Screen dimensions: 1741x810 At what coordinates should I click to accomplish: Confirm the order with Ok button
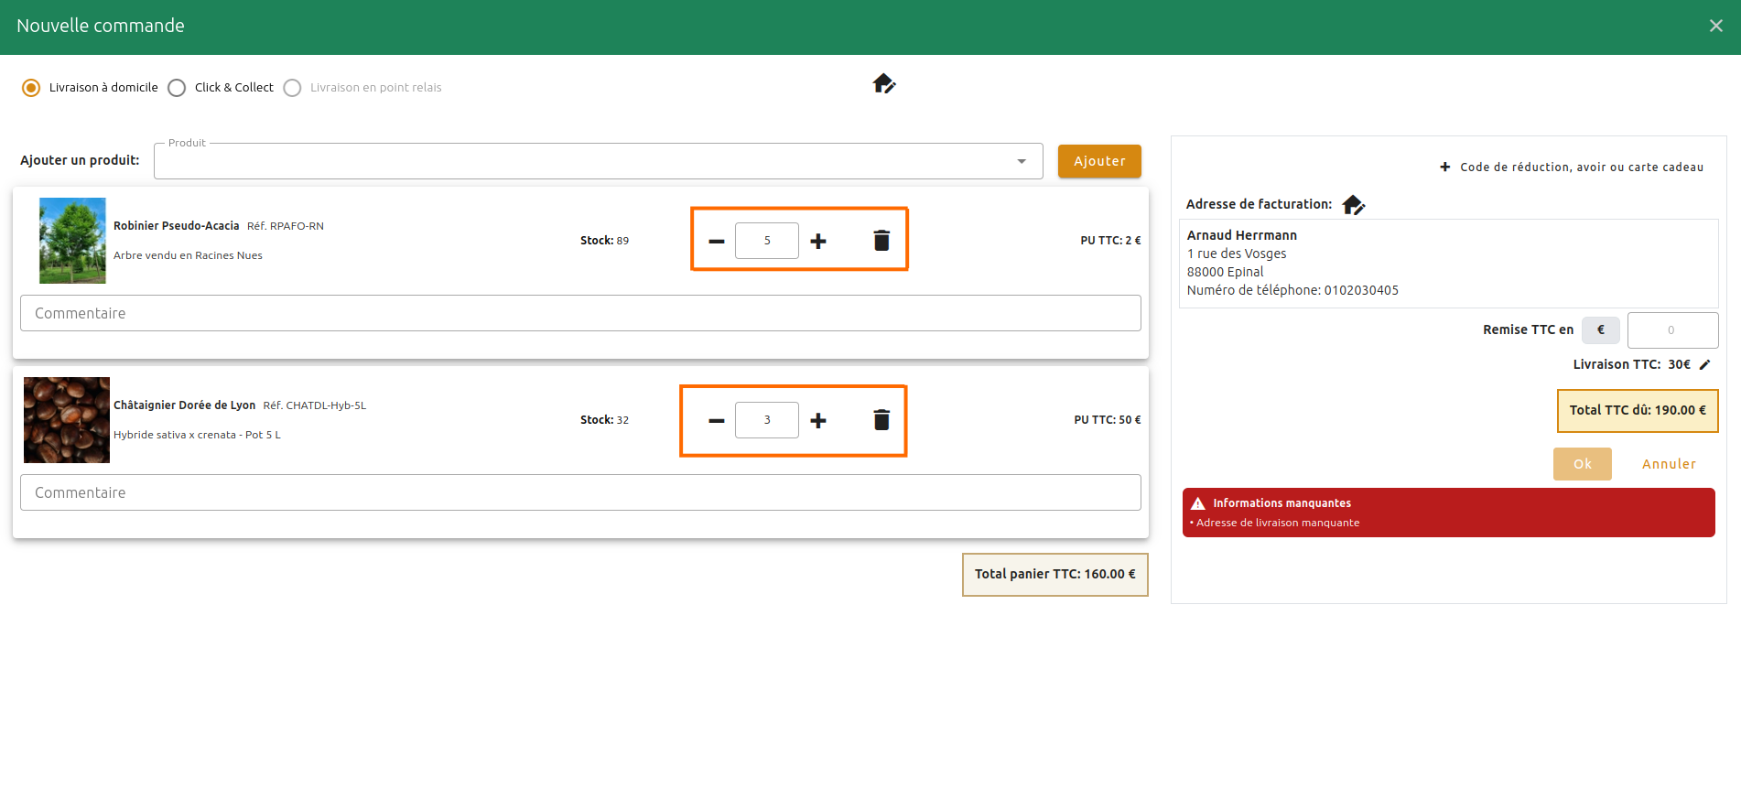(1582, 464)
